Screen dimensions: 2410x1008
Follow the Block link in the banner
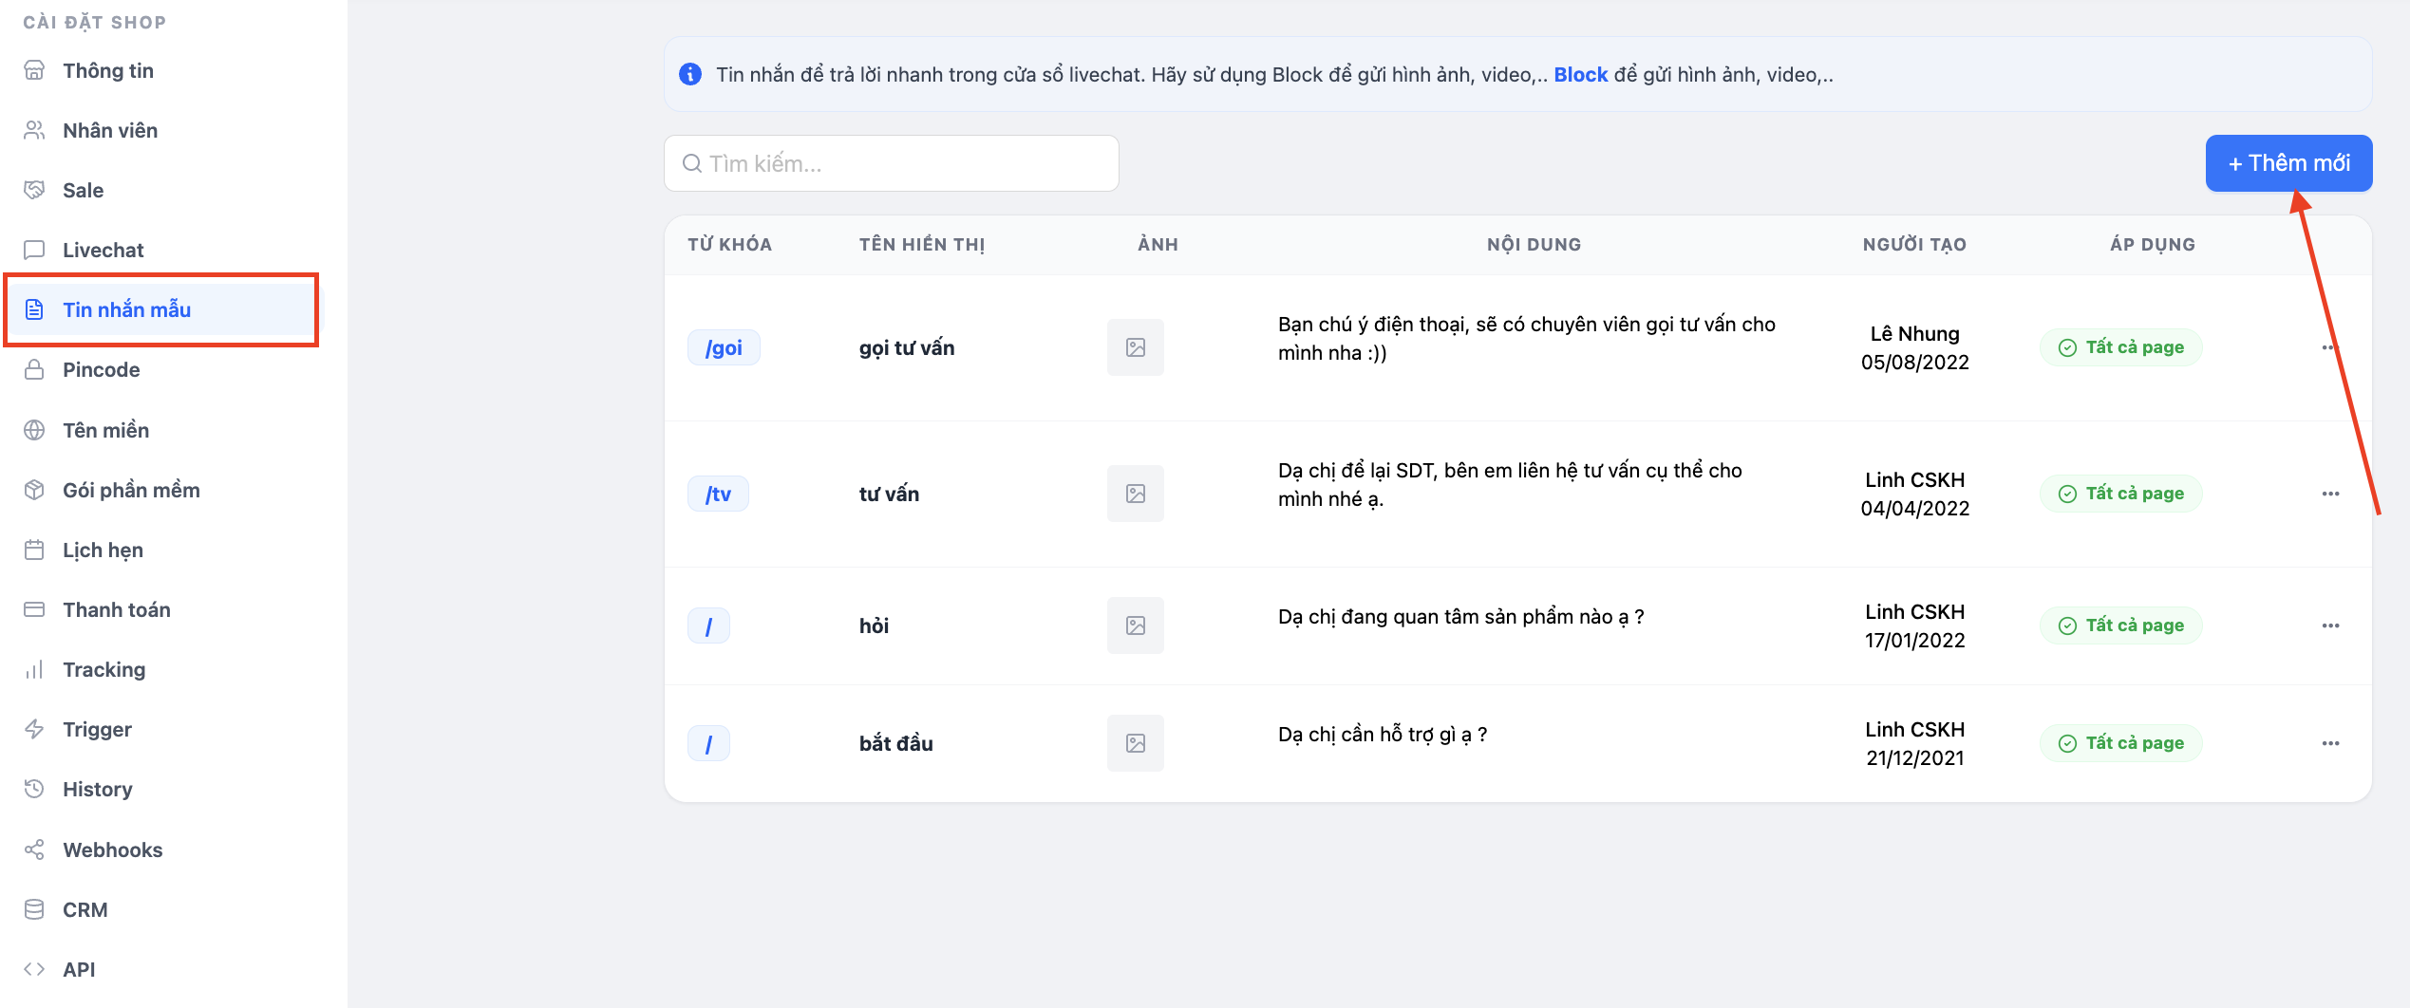click(1580, 74)
